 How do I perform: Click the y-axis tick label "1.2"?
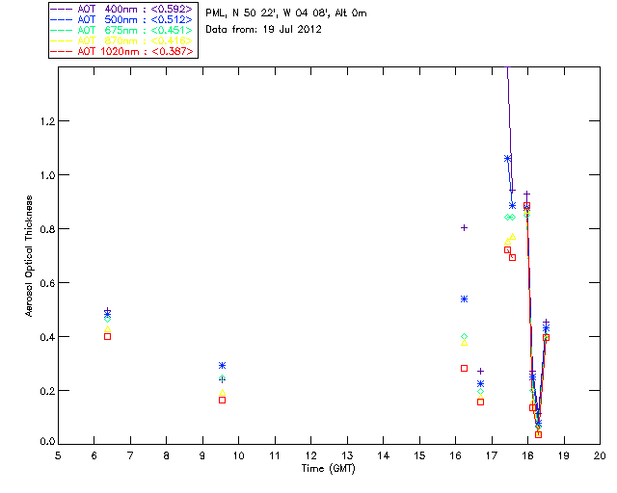point(47,121)
